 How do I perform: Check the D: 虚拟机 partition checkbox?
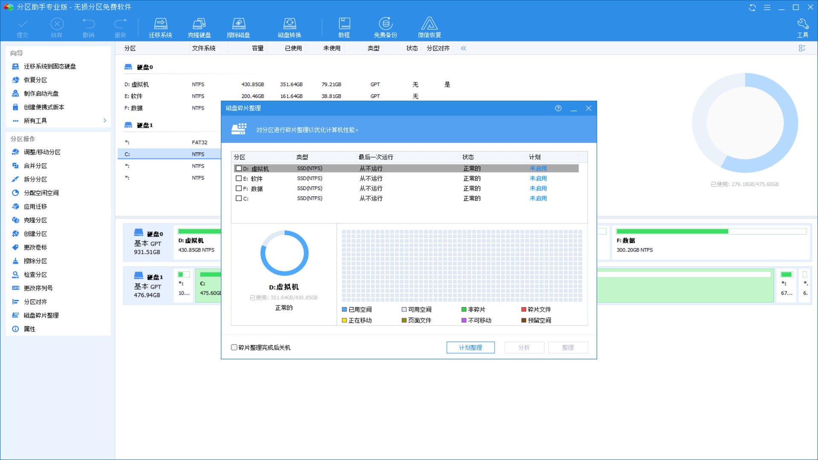[x=239, y=168]
